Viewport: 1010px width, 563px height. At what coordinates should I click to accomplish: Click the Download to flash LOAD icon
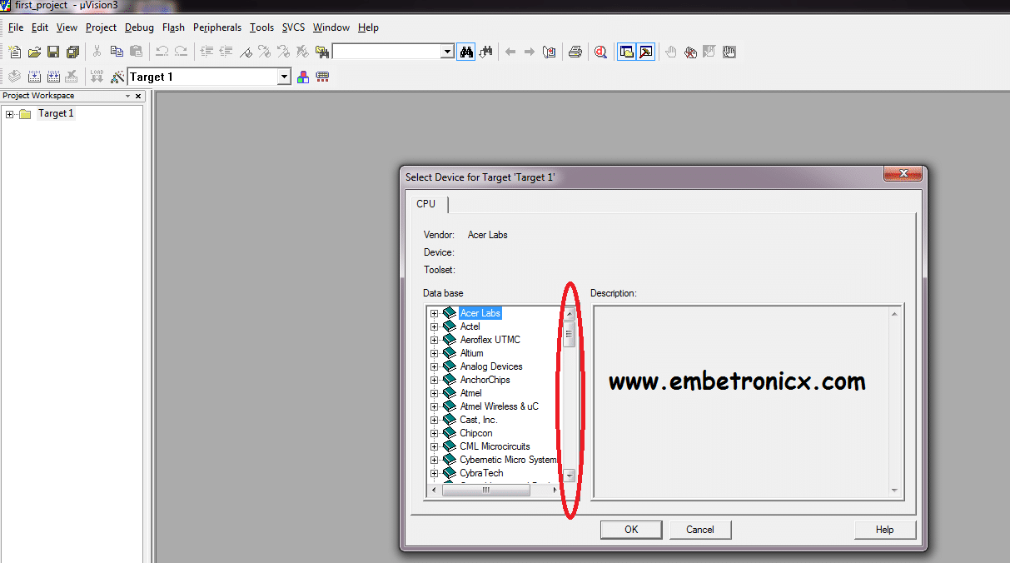pos(97,77)
